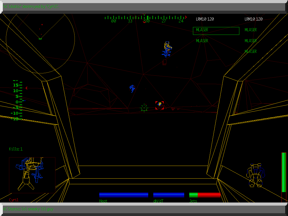288x216 pixels.
Task: Click the Kills: 1 counter
Action: click(x=15, y=149)
